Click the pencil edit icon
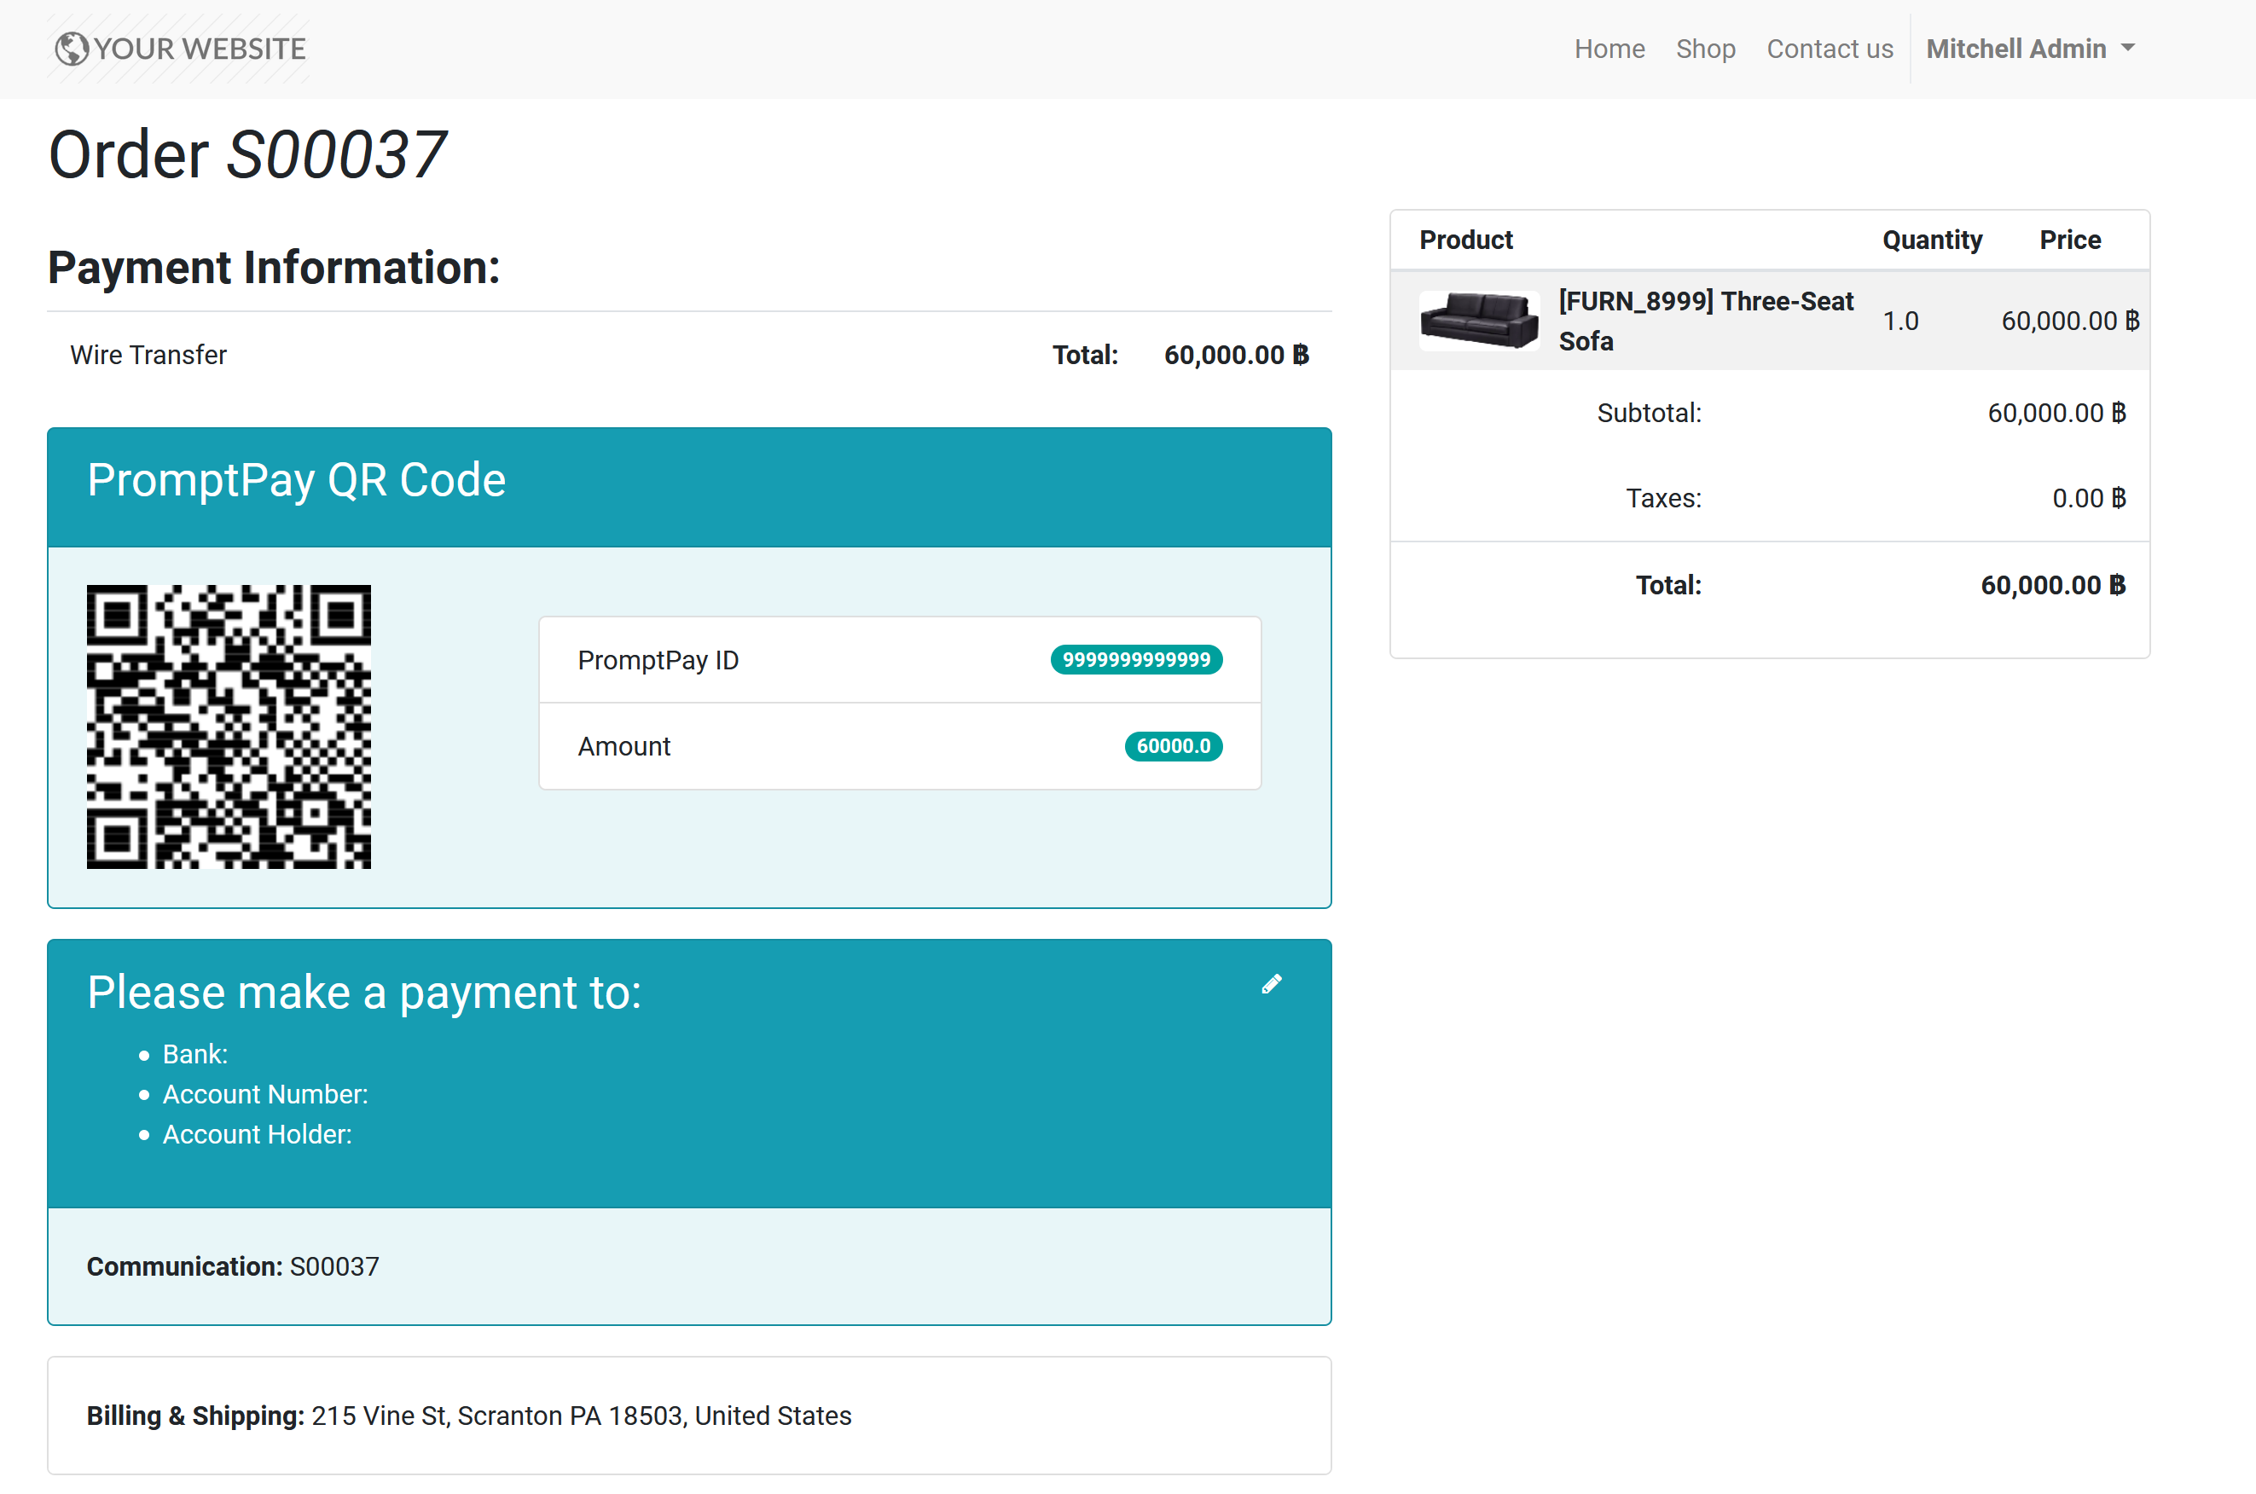The width and height of the screenshot is (2256, 1494). (x=1272, y=984)
